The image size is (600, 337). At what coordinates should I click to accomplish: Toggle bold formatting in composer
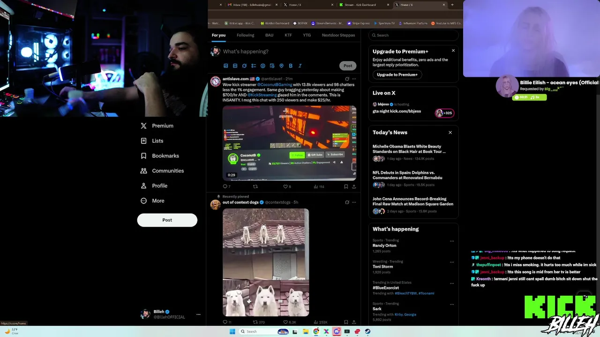coord(291,66)
